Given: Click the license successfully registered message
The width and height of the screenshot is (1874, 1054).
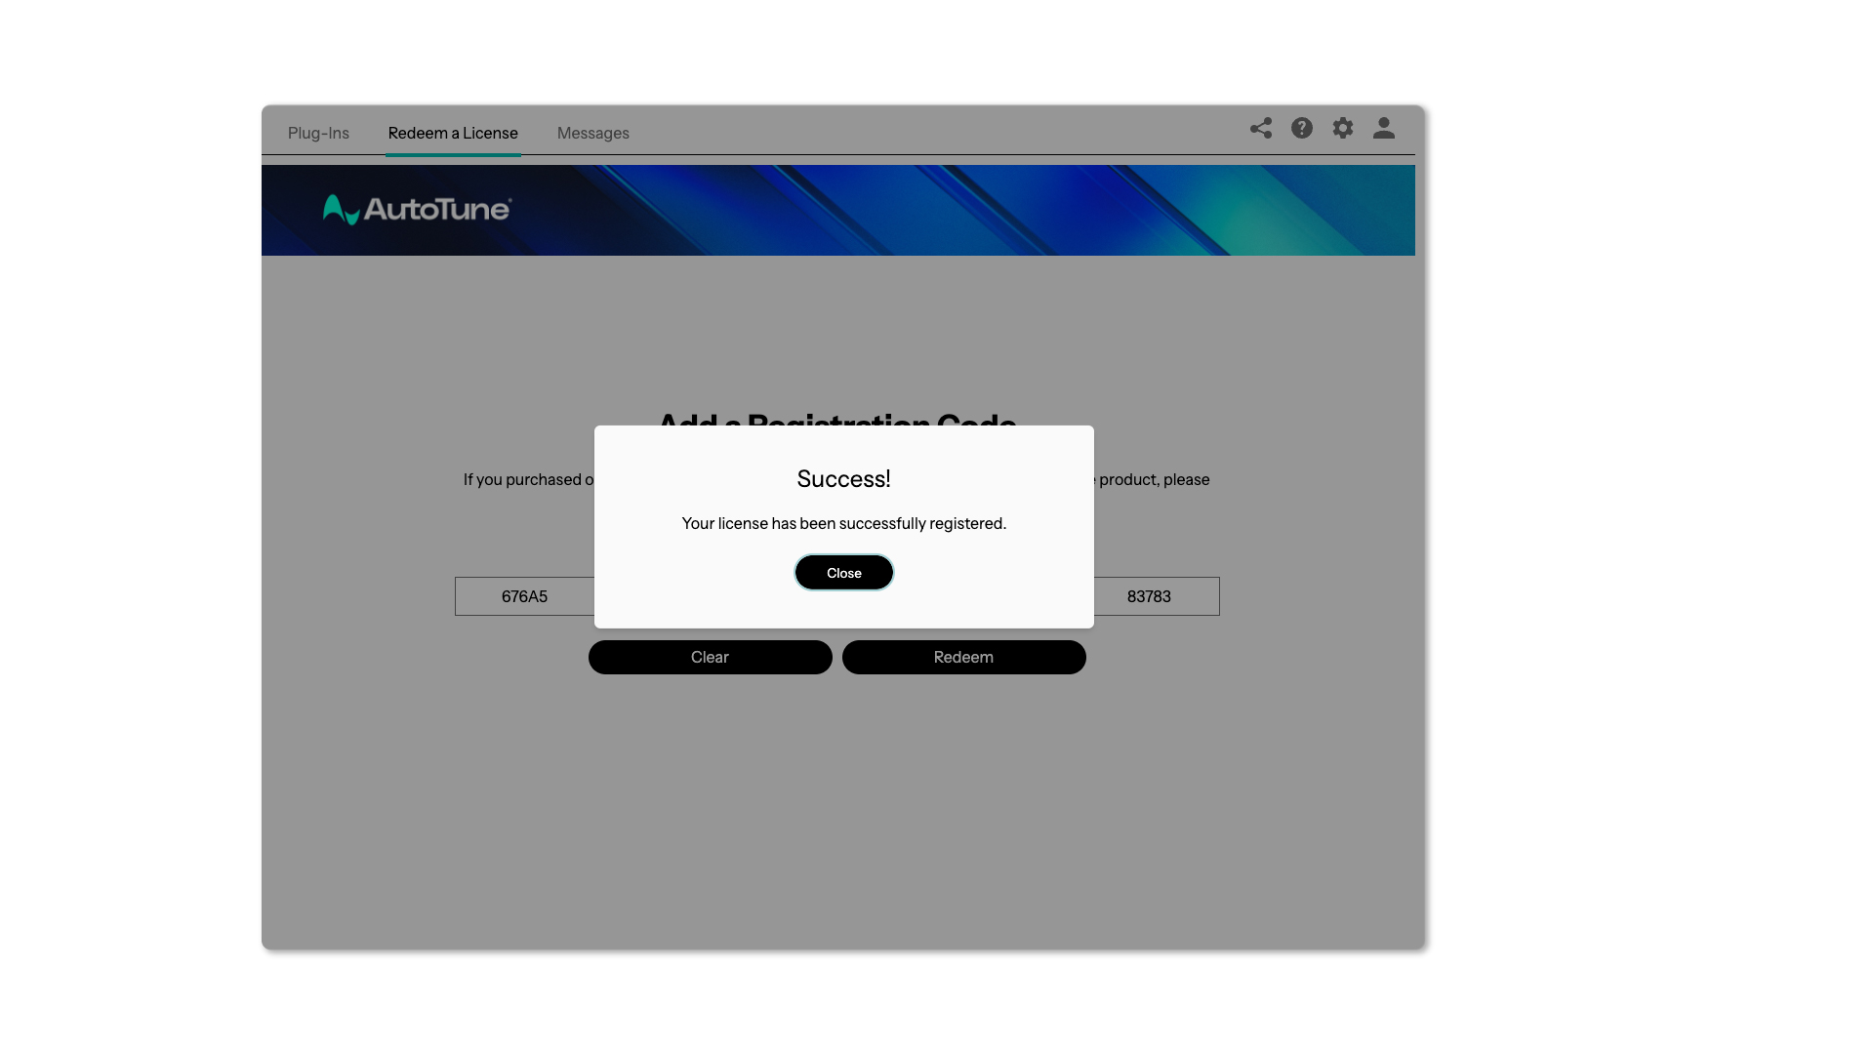Looking at the screenshot, I should click(843, 524).
